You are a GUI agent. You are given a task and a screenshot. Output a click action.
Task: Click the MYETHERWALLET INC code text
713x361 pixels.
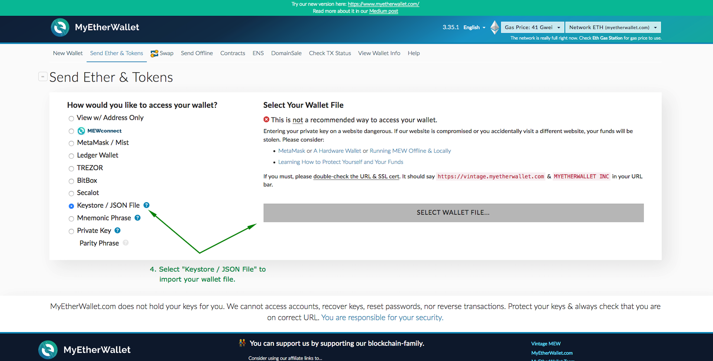[581, 176]
